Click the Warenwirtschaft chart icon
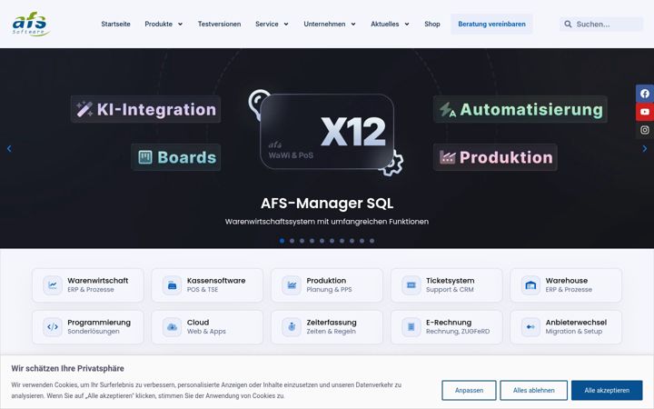The image size is (654, 409). point(53,285)
